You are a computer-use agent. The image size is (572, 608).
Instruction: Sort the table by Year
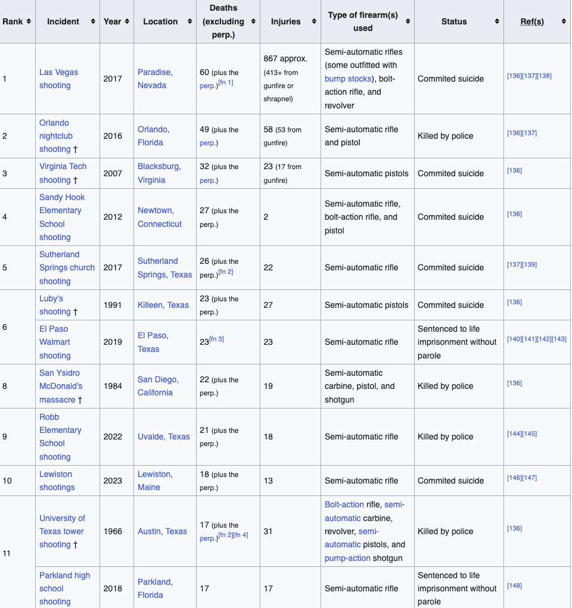click(x=127, y=21)
